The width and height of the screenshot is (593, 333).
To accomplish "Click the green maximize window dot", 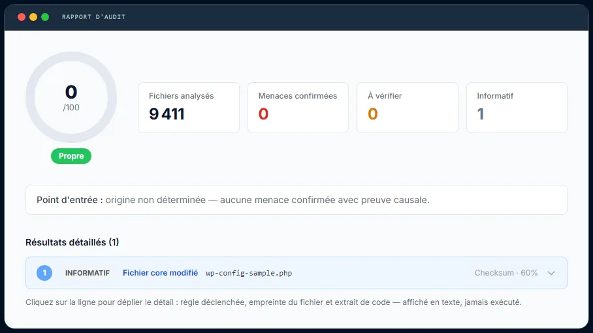I will pos(45,17).
